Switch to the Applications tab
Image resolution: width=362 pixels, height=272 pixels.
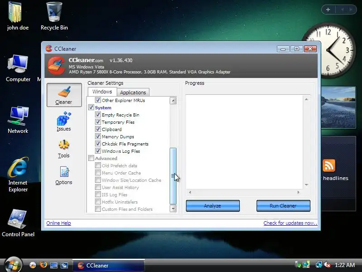(x=133, y=92)
